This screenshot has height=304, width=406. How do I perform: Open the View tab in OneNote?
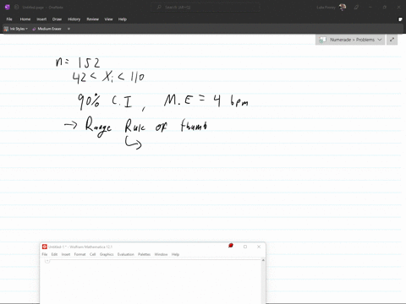(108, 19)
